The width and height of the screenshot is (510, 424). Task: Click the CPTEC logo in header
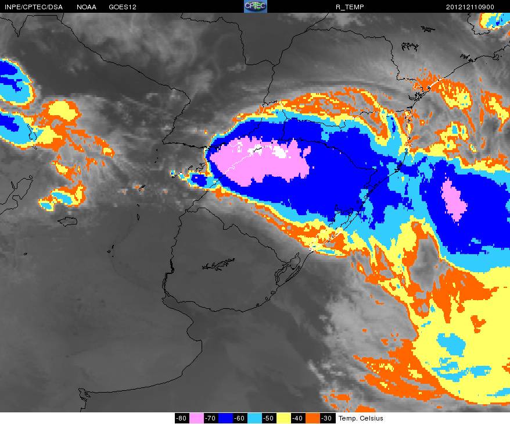[x=256, y=6]
